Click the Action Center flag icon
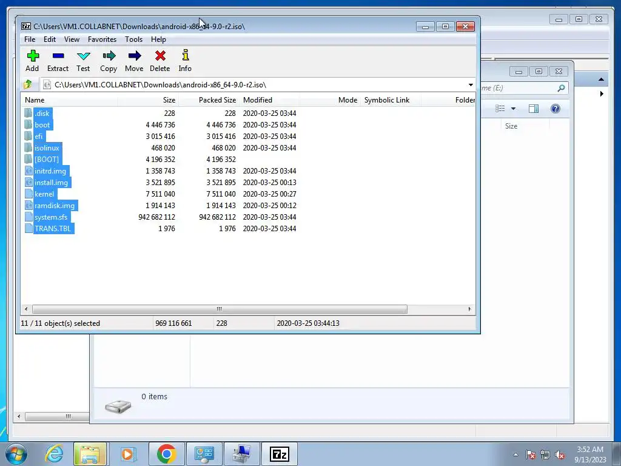This screenshot has width=621, height=466. tap(531, 454)
